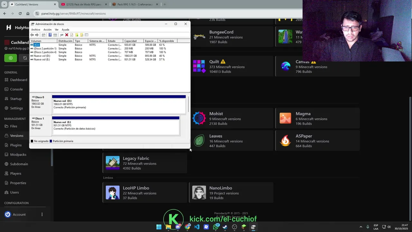This screenshot has width=412, height=232.
Task: Click the checkmark properties toolbar icon
Action: point(71,35)
